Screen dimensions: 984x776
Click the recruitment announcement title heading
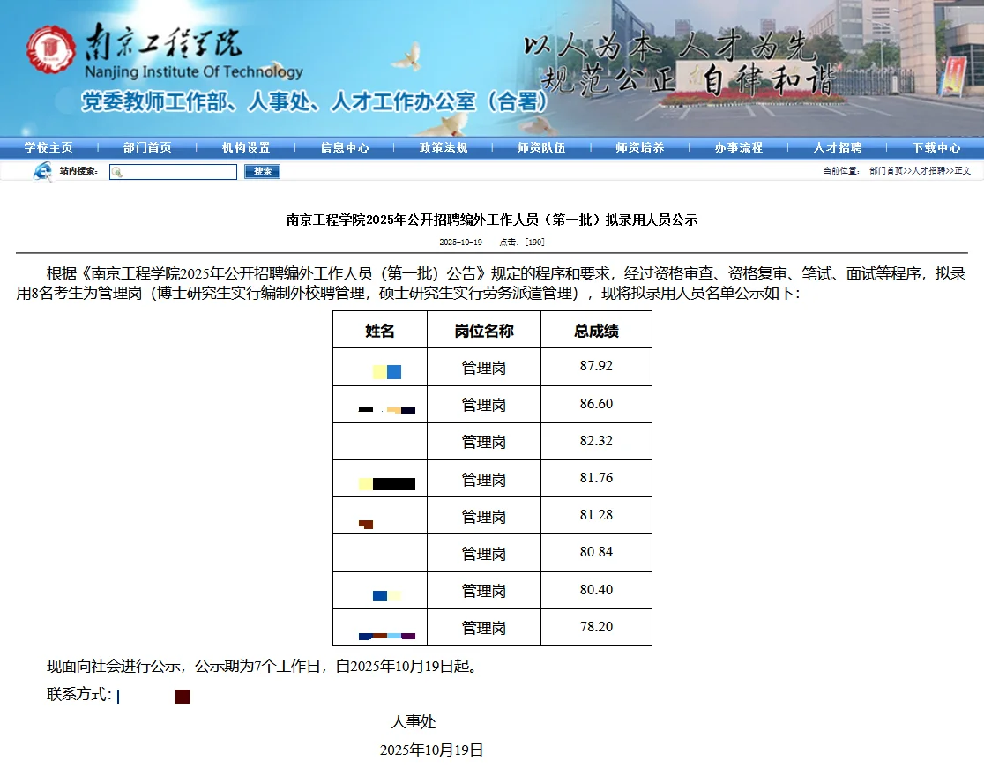[x=492, y=220]
